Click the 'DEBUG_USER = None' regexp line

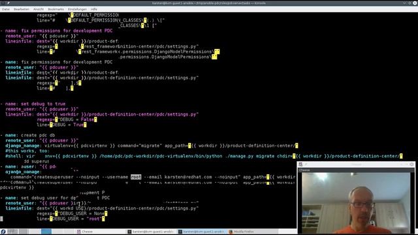pyautogui.click(x=72, y=213)
